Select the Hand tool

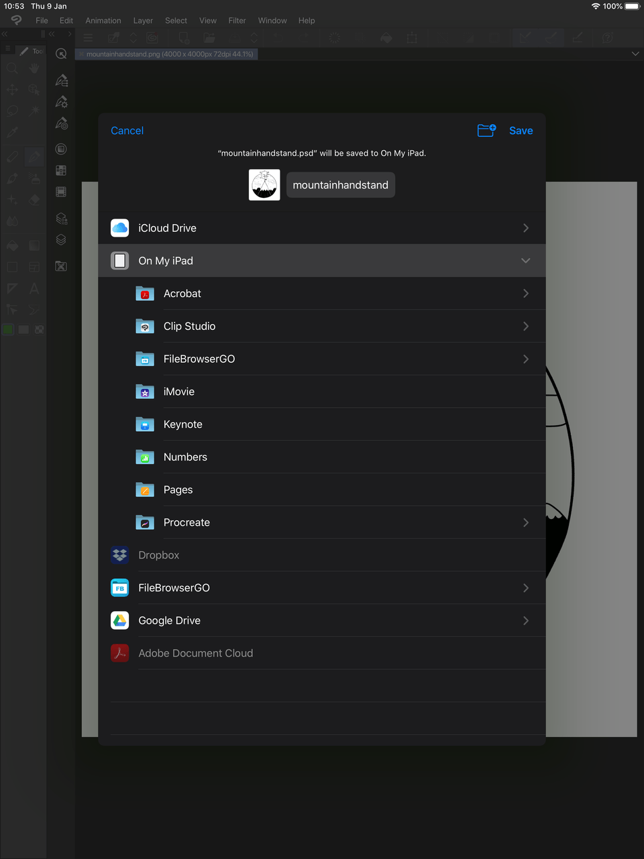point(34,68)
